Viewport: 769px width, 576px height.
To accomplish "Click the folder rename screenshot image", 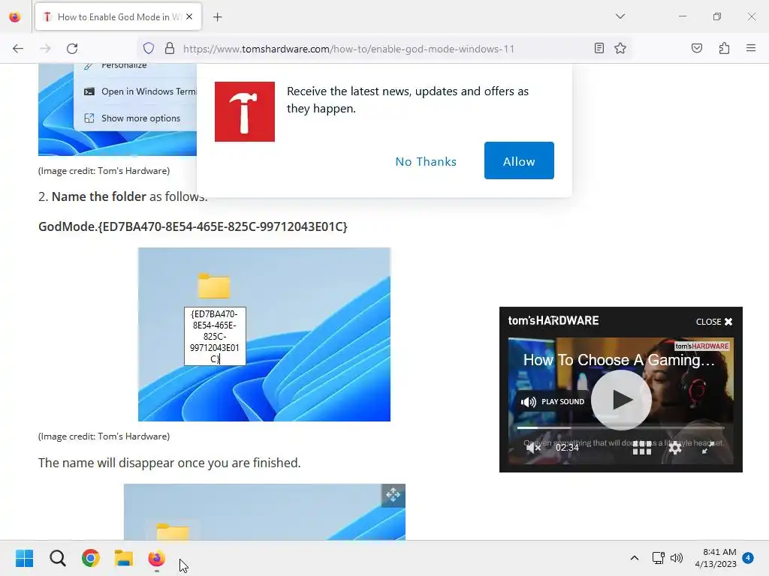I will click(x=264, y=334).
